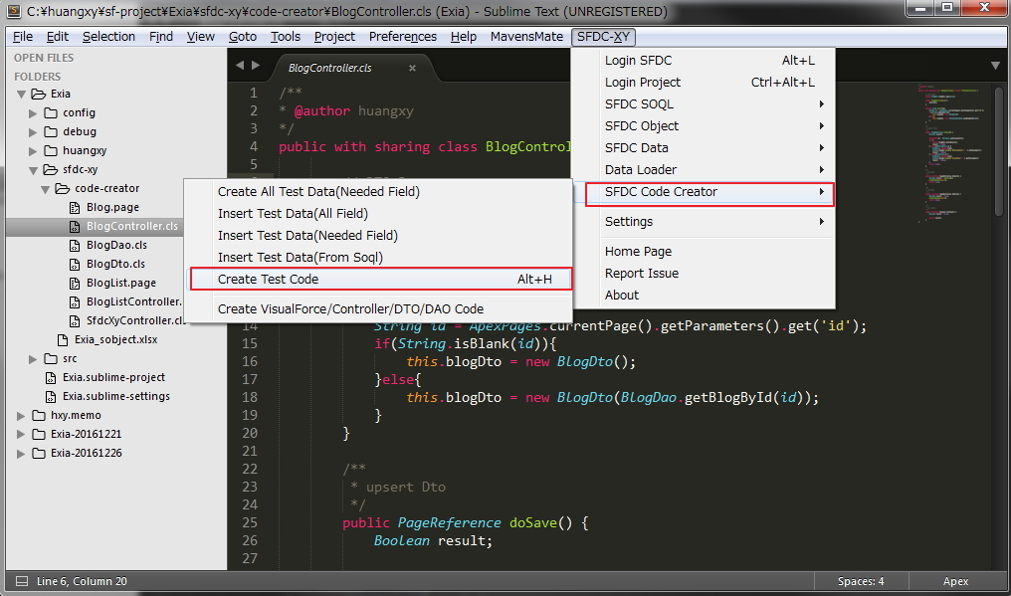Click the config folder icon
1011x596 pixels.
point(51,112)
